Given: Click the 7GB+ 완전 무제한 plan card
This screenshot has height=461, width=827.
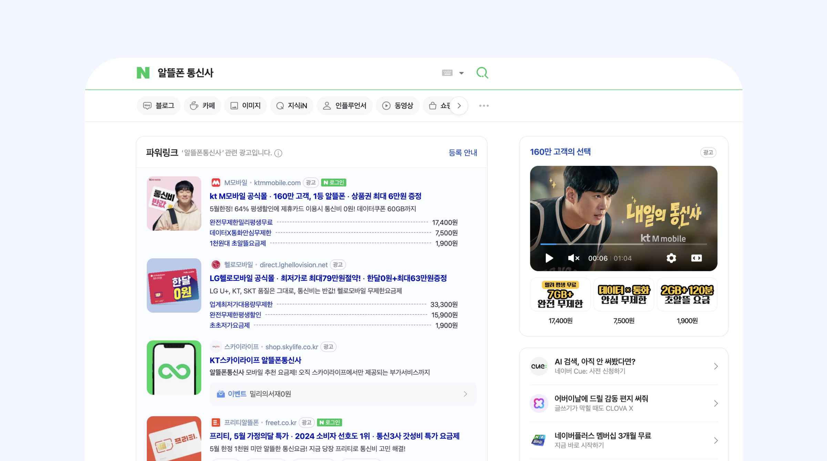Looking at the screenshot, I should point(560,294).
